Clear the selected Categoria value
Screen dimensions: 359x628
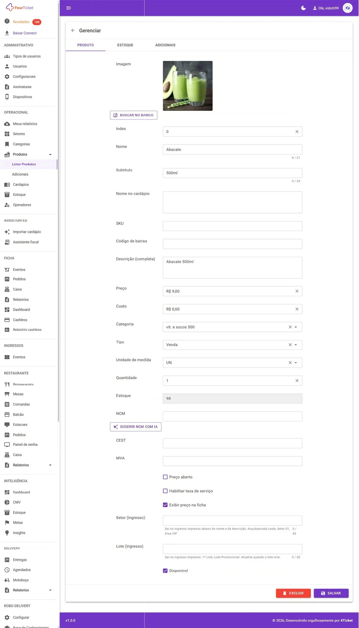pos(290,327)
